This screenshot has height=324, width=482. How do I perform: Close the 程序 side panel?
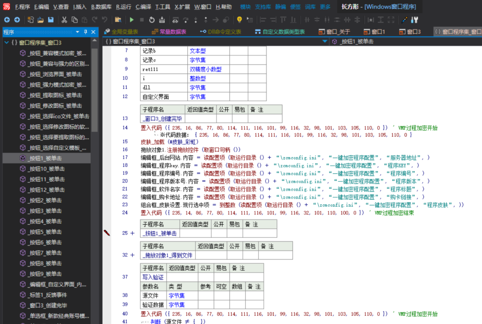[93, 32]
